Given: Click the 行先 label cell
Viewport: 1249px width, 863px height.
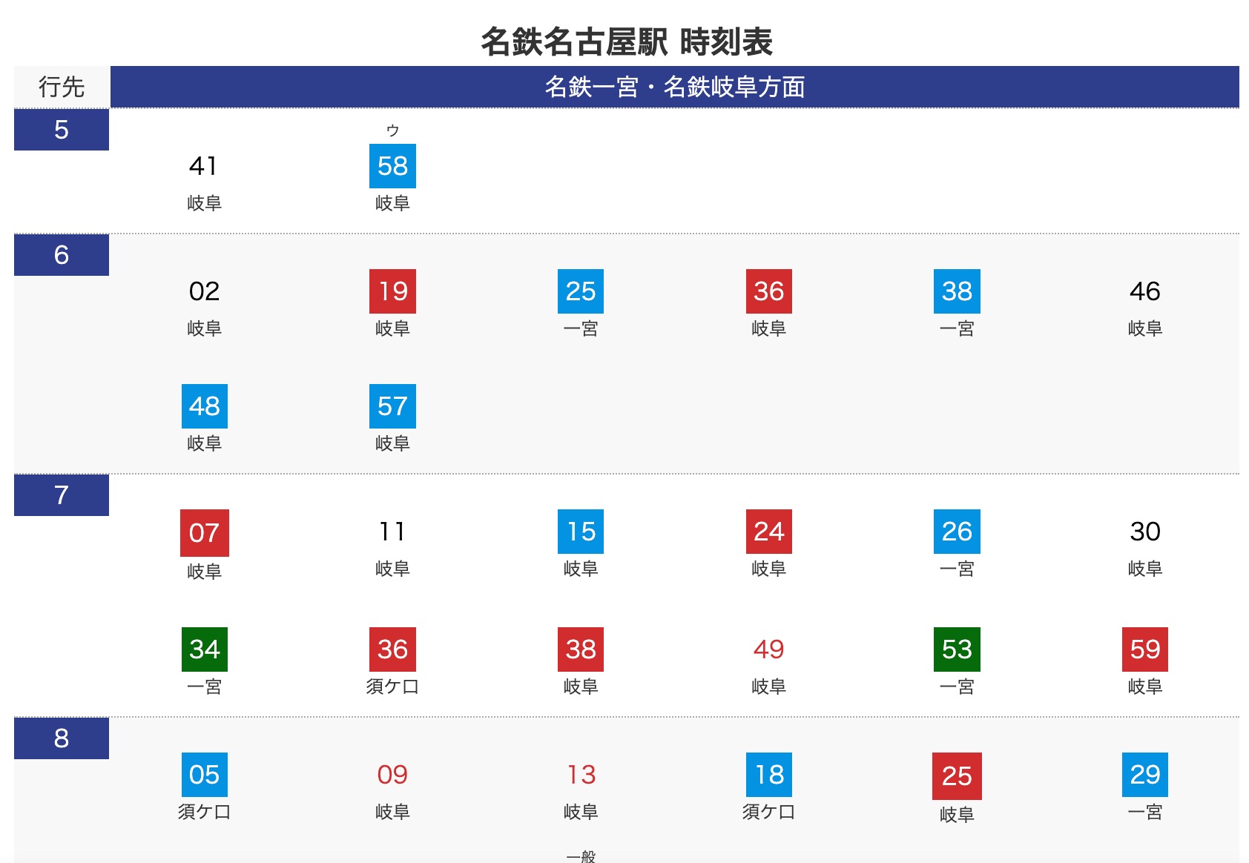Looking at the screenshot, I should (x=62, y=87).
